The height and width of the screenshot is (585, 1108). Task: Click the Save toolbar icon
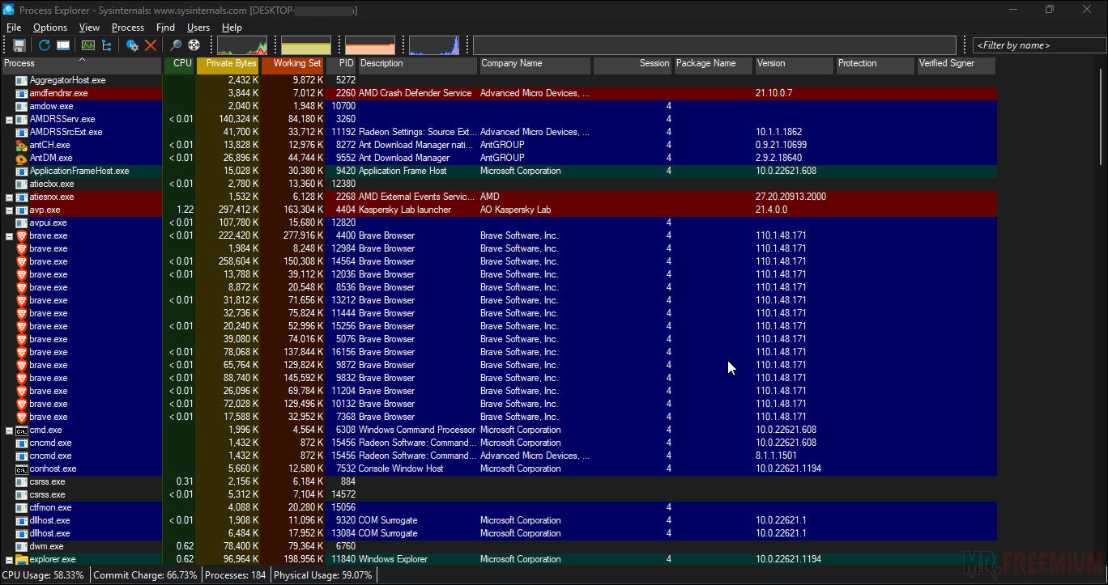19,45
